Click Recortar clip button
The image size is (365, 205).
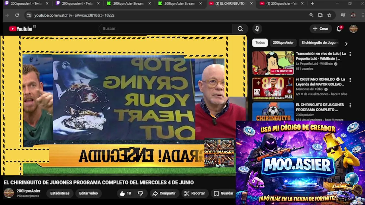[x=195, y=193]
